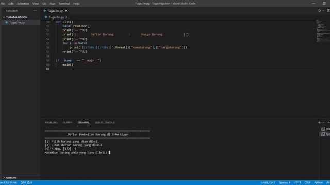This screenshot has width=330, height=185.
Task: Open the Terminal menu
Action: pyautogui.click(x=64, y=4)
